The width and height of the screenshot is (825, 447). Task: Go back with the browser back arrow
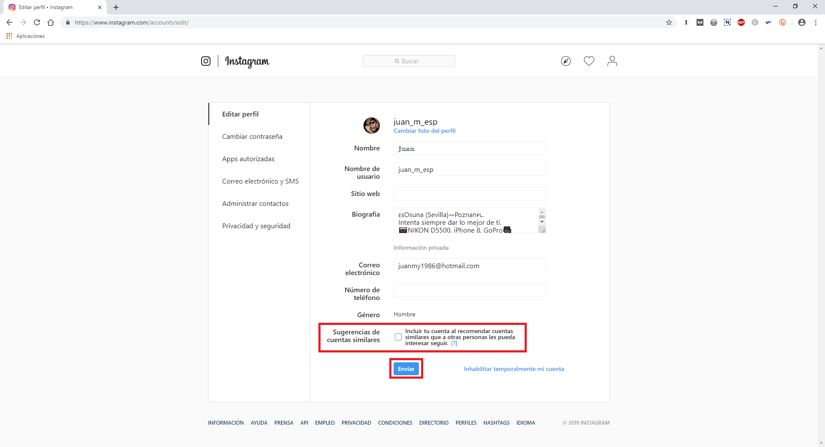pos(9,22)
